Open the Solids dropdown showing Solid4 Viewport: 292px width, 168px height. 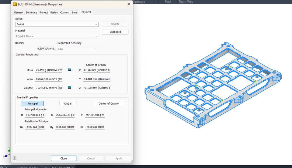point(57,24)
